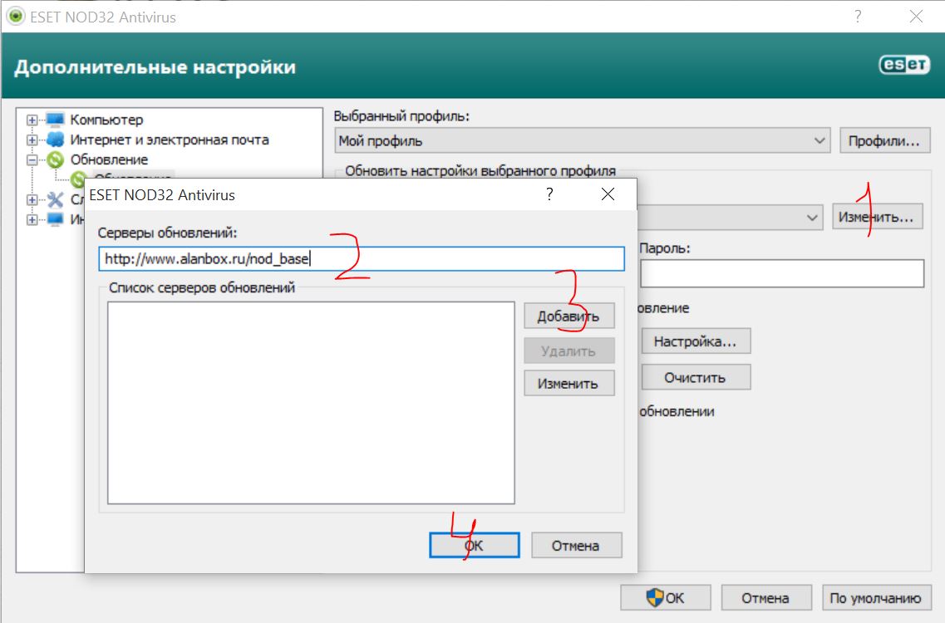Reset settings with По умолчанию
The image size is (945, 623).
(876, 598)
